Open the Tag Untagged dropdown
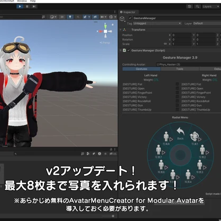The height and width of the screenshot is (221, 221). pyautogui.click(x=157, y=23)
